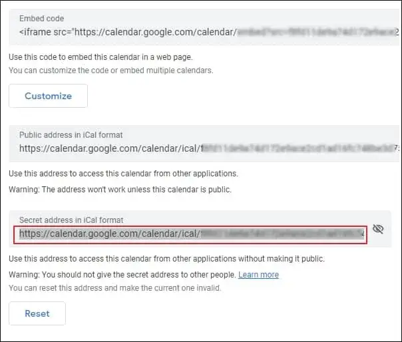
Task: Click the blurred portion of the embed code
Action: click(318, 33)
